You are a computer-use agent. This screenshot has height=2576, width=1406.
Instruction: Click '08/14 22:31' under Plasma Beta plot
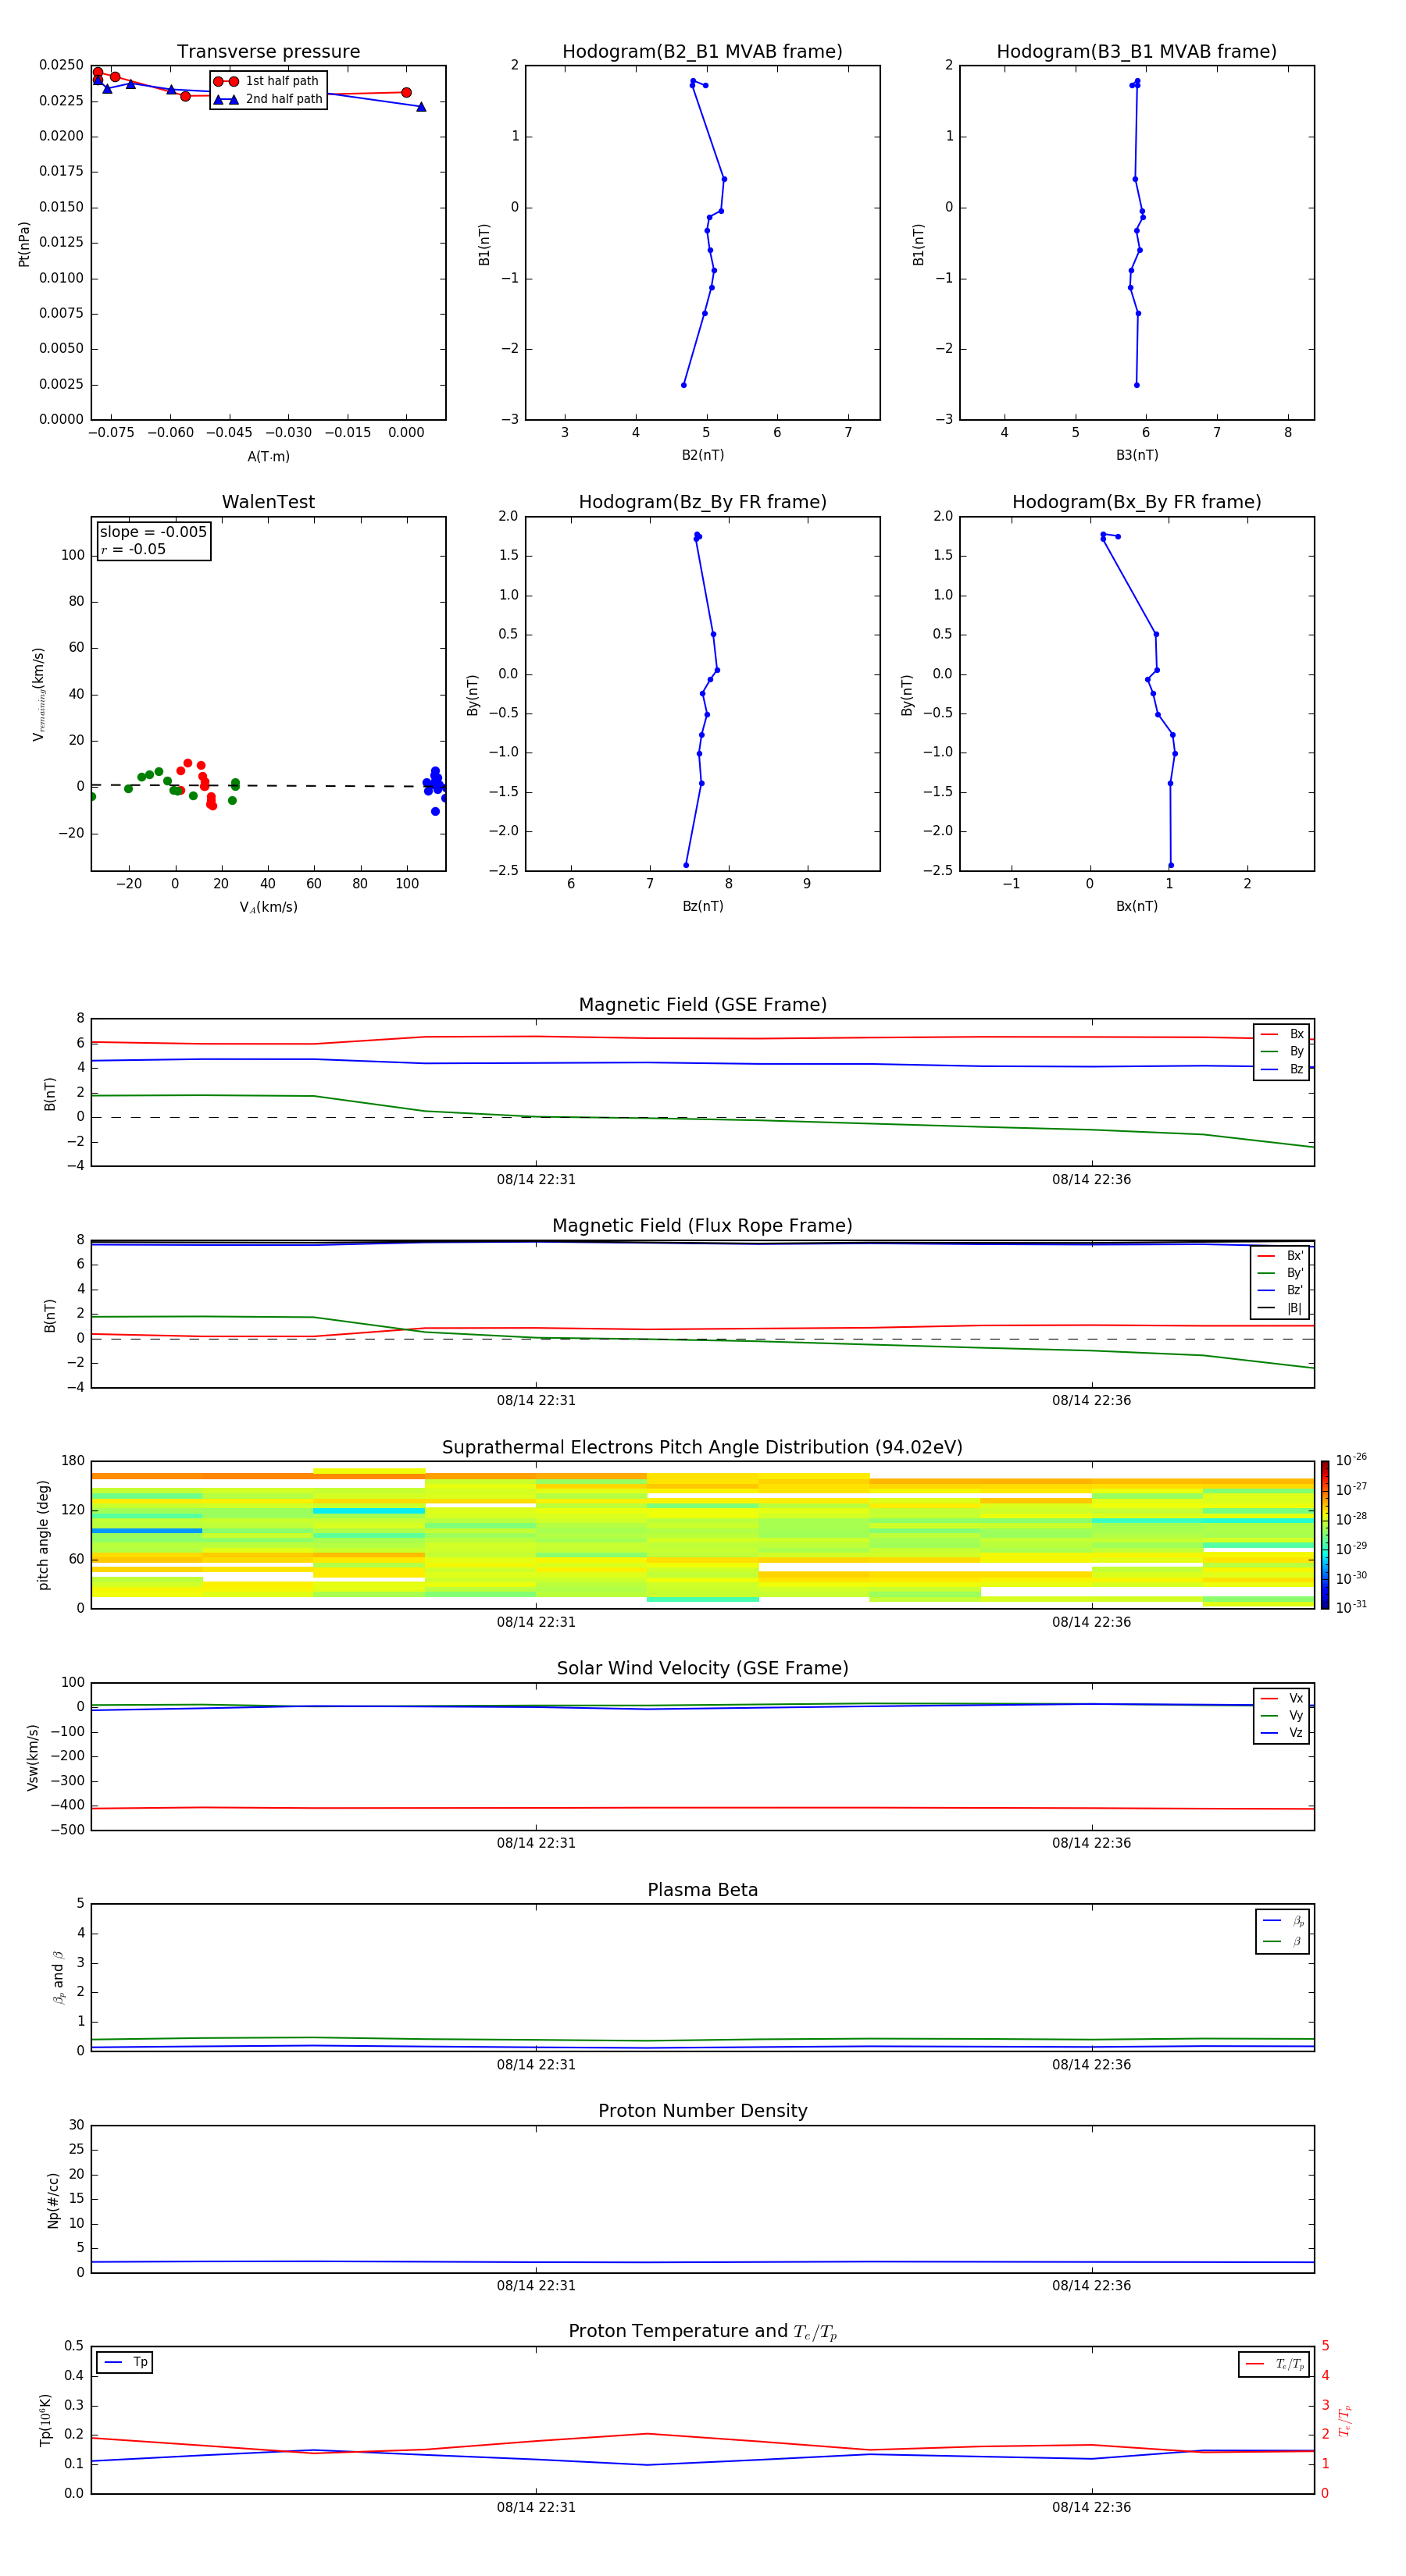click(535, 2064)
